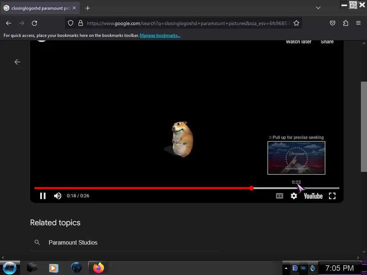Screen dimensions: 367x275
Task: Share the video
Action: [x=327, y=42]
